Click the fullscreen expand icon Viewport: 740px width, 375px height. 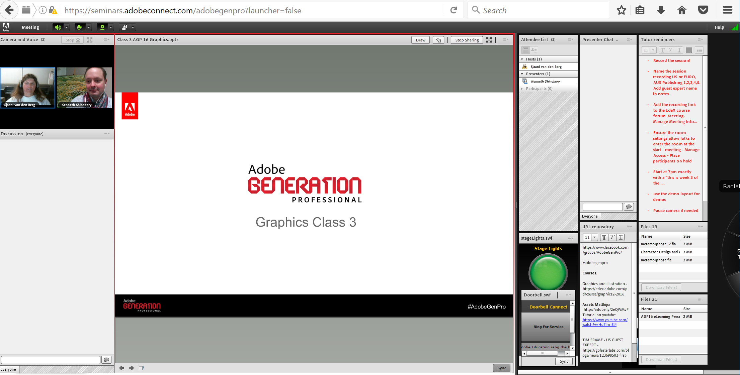(490, 40)
